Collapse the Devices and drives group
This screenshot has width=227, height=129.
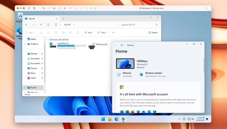(48, 40)
